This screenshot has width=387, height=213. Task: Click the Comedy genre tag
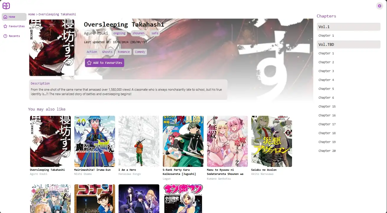click(x=140, y=52)
